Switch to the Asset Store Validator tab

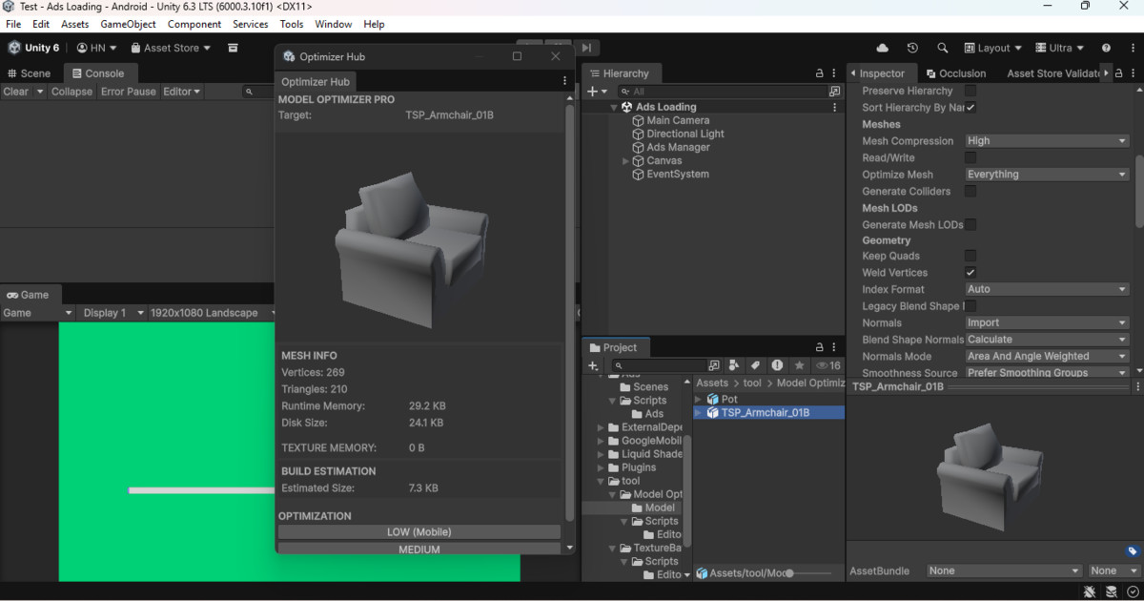point(1052,73)
